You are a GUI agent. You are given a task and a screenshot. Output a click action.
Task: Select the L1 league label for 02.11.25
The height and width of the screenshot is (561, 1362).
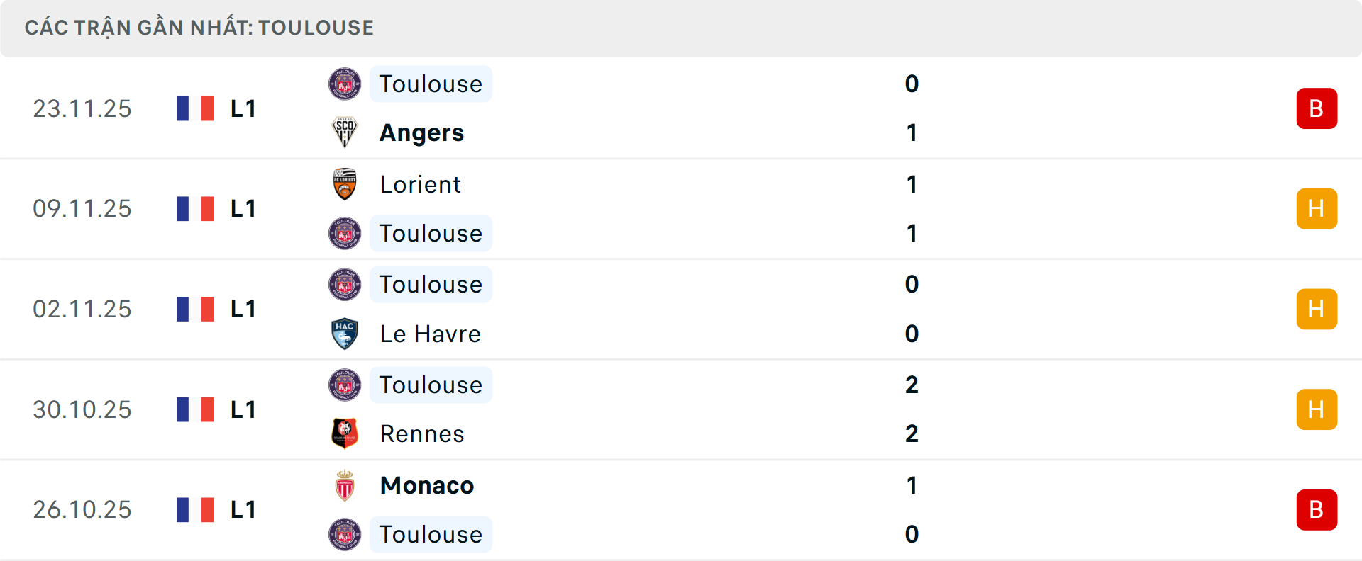tap(243, 310)
